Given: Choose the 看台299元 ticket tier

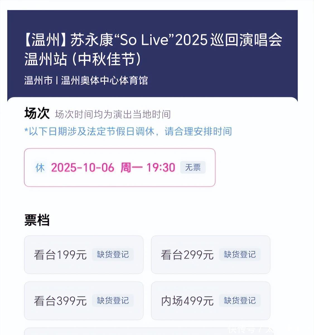Looking at the screenshot, I should [211, 255].
